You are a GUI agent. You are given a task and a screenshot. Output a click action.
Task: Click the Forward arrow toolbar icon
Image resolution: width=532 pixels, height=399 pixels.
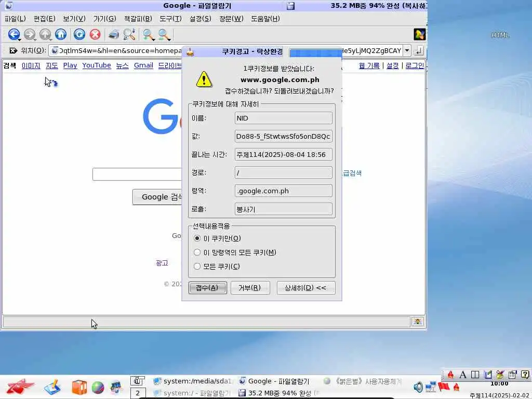tap(30, 34)
